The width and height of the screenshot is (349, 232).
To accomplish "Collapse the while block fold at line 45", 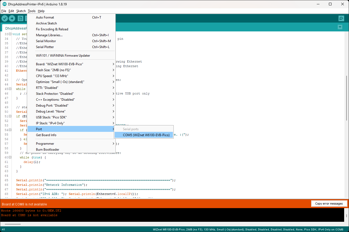I will [x=10, y=89].
